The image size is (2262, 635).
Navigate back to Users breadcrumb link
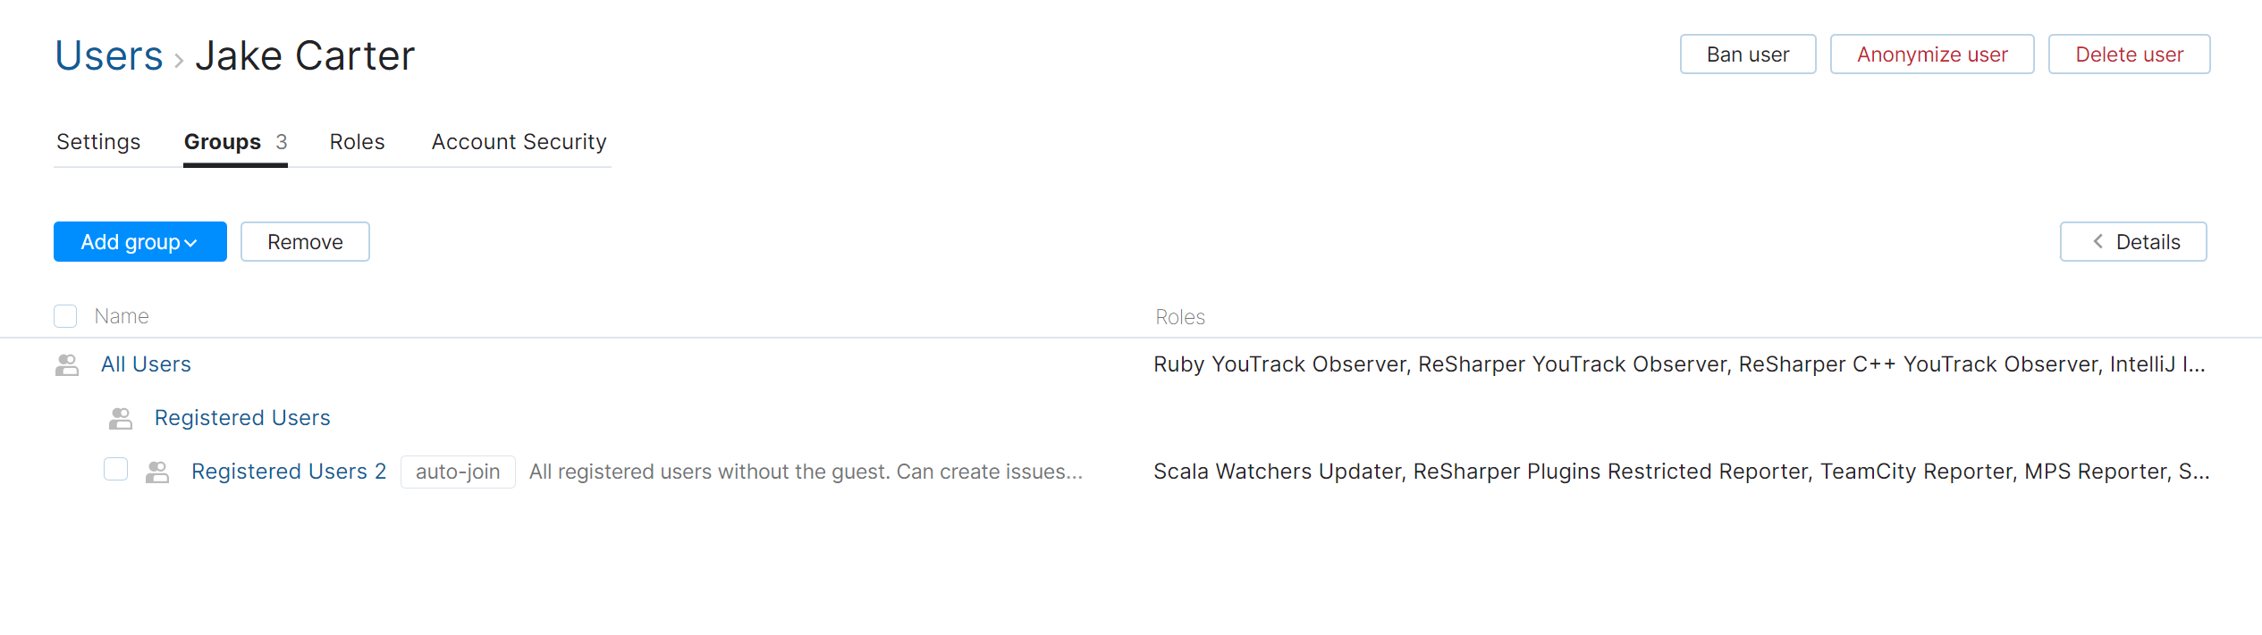(109, 56)
